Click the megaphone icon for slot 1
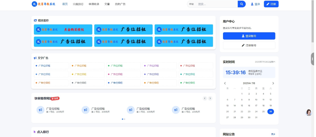This screenshot has width=316, height=137. [x=40, y=110]
